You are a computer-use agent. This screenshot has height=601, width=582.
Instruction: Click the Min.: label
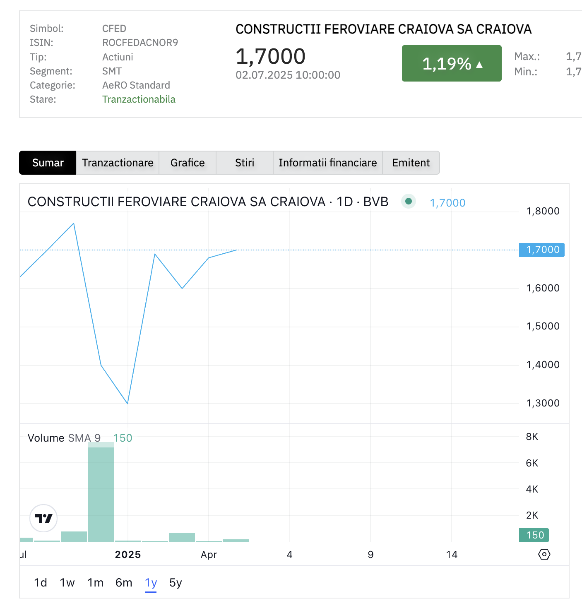tap(526, 72)
